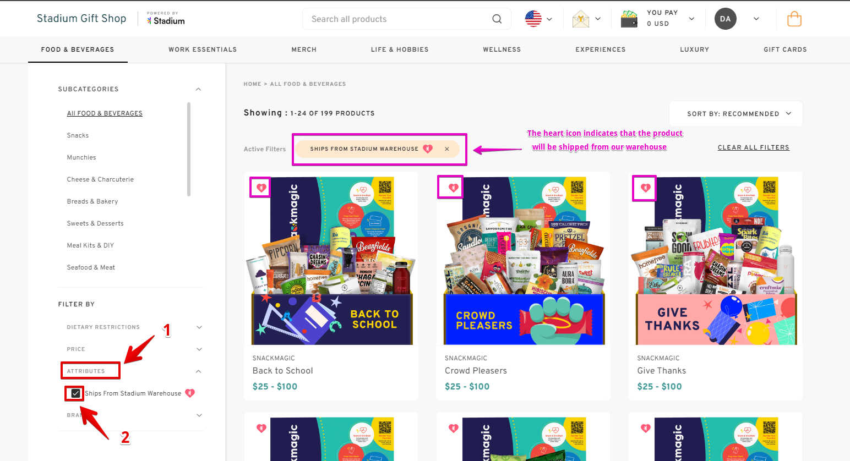The height and width of the screenshot is (461, 850).
Task: Open the DA user avatar
Action: pos(726,19)
